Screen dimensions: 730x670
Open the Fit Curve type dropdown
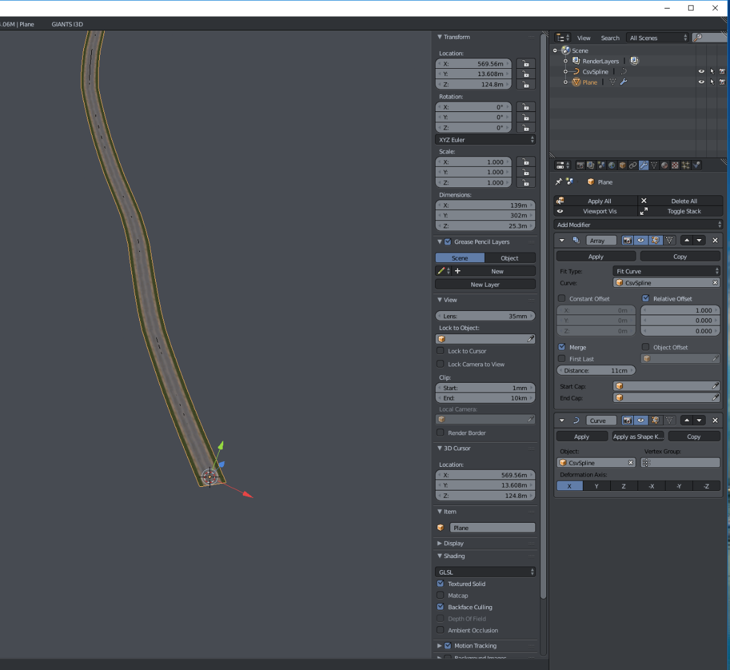tap(666, 271)
